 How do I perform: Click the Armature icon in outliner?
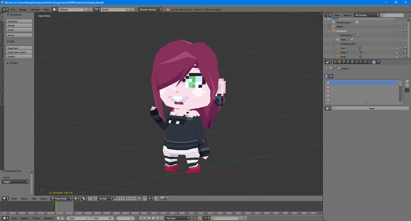coord(333,31)
